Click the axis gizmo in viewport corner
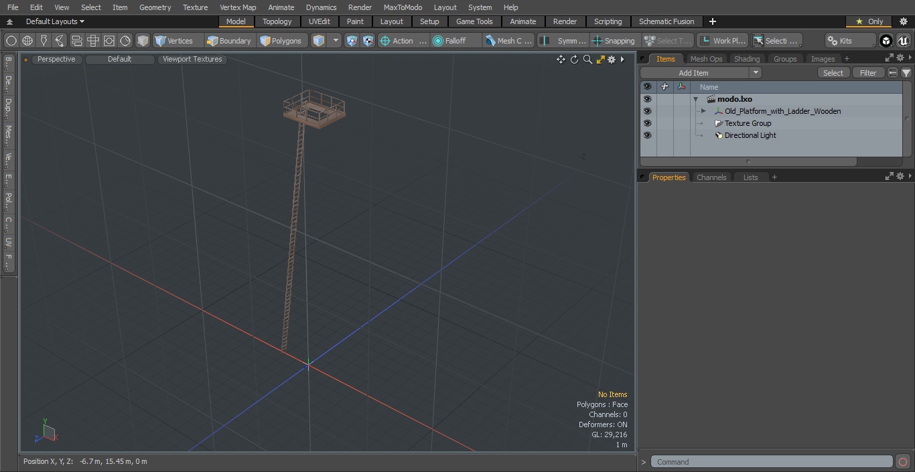Viewport: 915px width, 472px height. click(46, 431)
